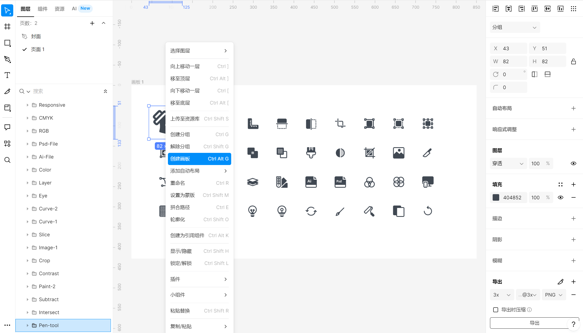The height and width of the screenshot is (333, 583).
Task: Remove the fill with minus button
Action: click(574, 197)
